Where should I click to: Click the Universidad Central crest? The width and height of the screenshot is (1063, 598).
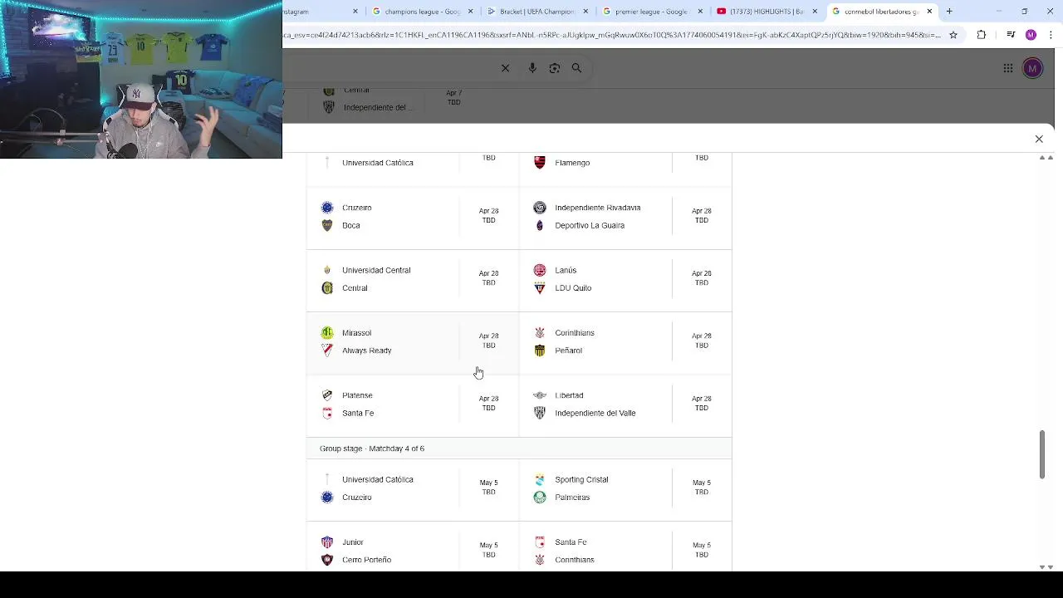click(327, 270)
